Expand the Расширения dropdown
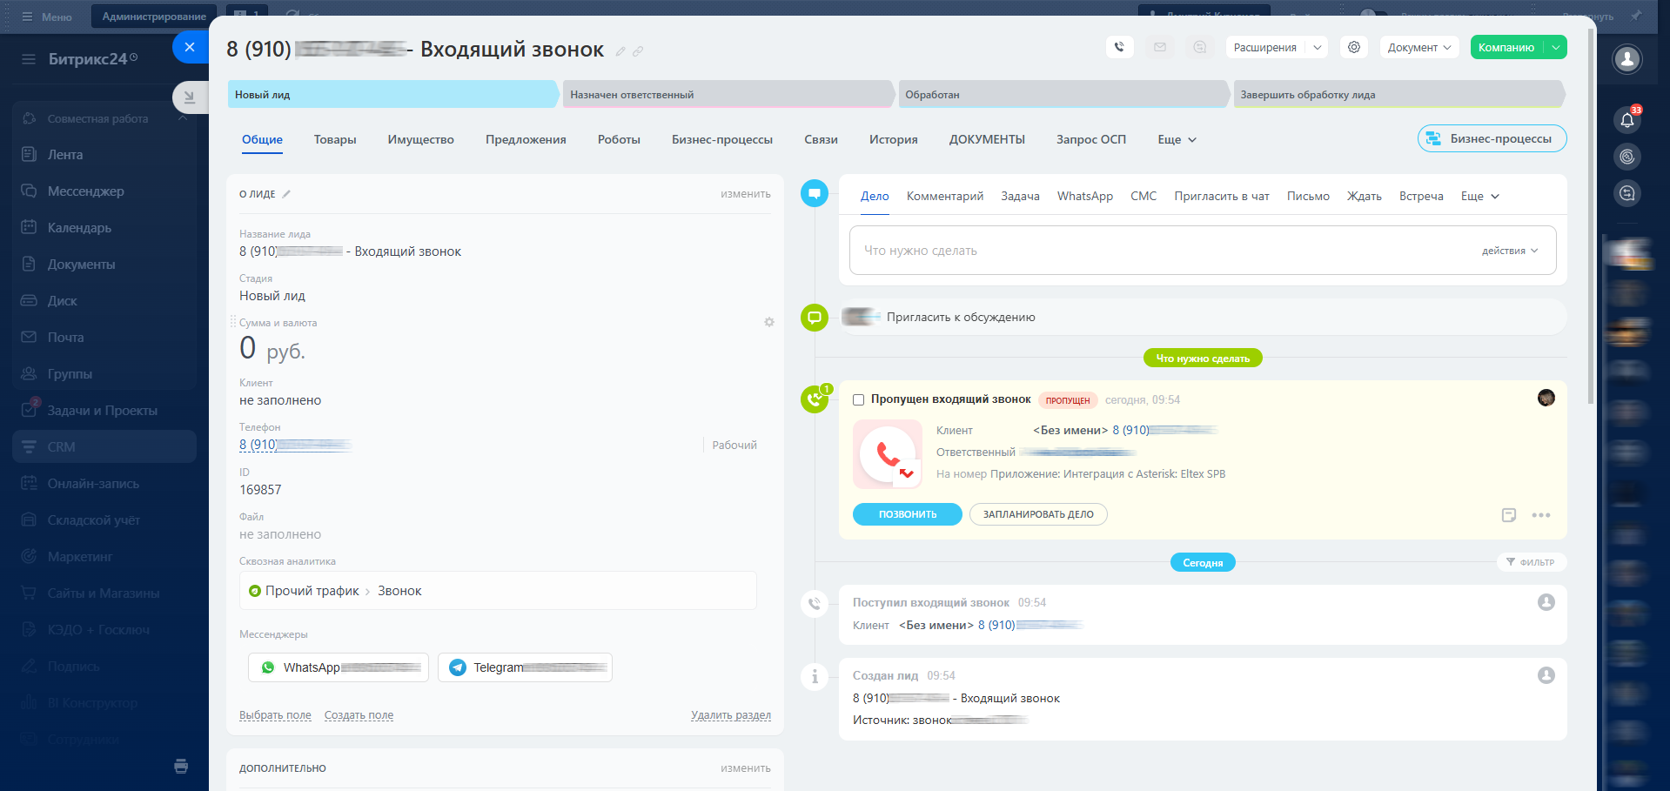1670x791 pixels. point(1276,48)
